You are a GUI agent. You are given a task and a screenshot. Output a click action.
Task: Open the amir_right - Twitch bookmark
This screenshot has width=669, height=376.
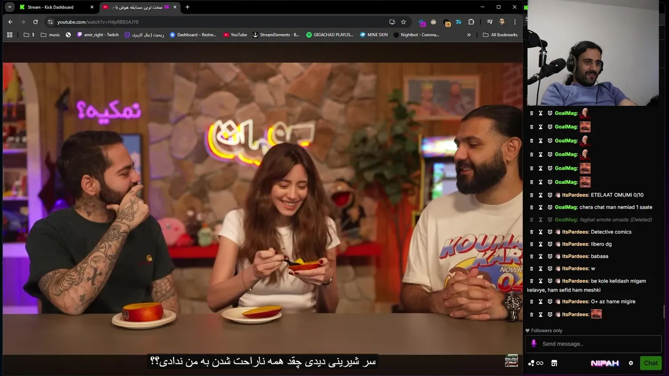pos(98,35)
